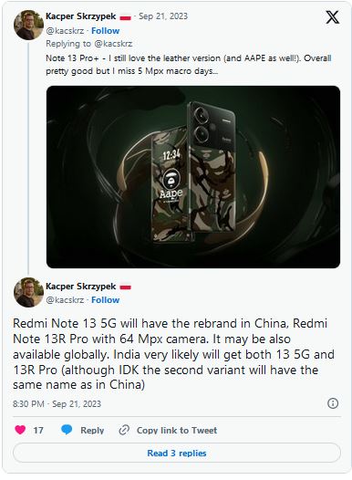Click the @kacskrz mention in Replying to
Viewport: 352px width, 480px height.
coord(113,44)
